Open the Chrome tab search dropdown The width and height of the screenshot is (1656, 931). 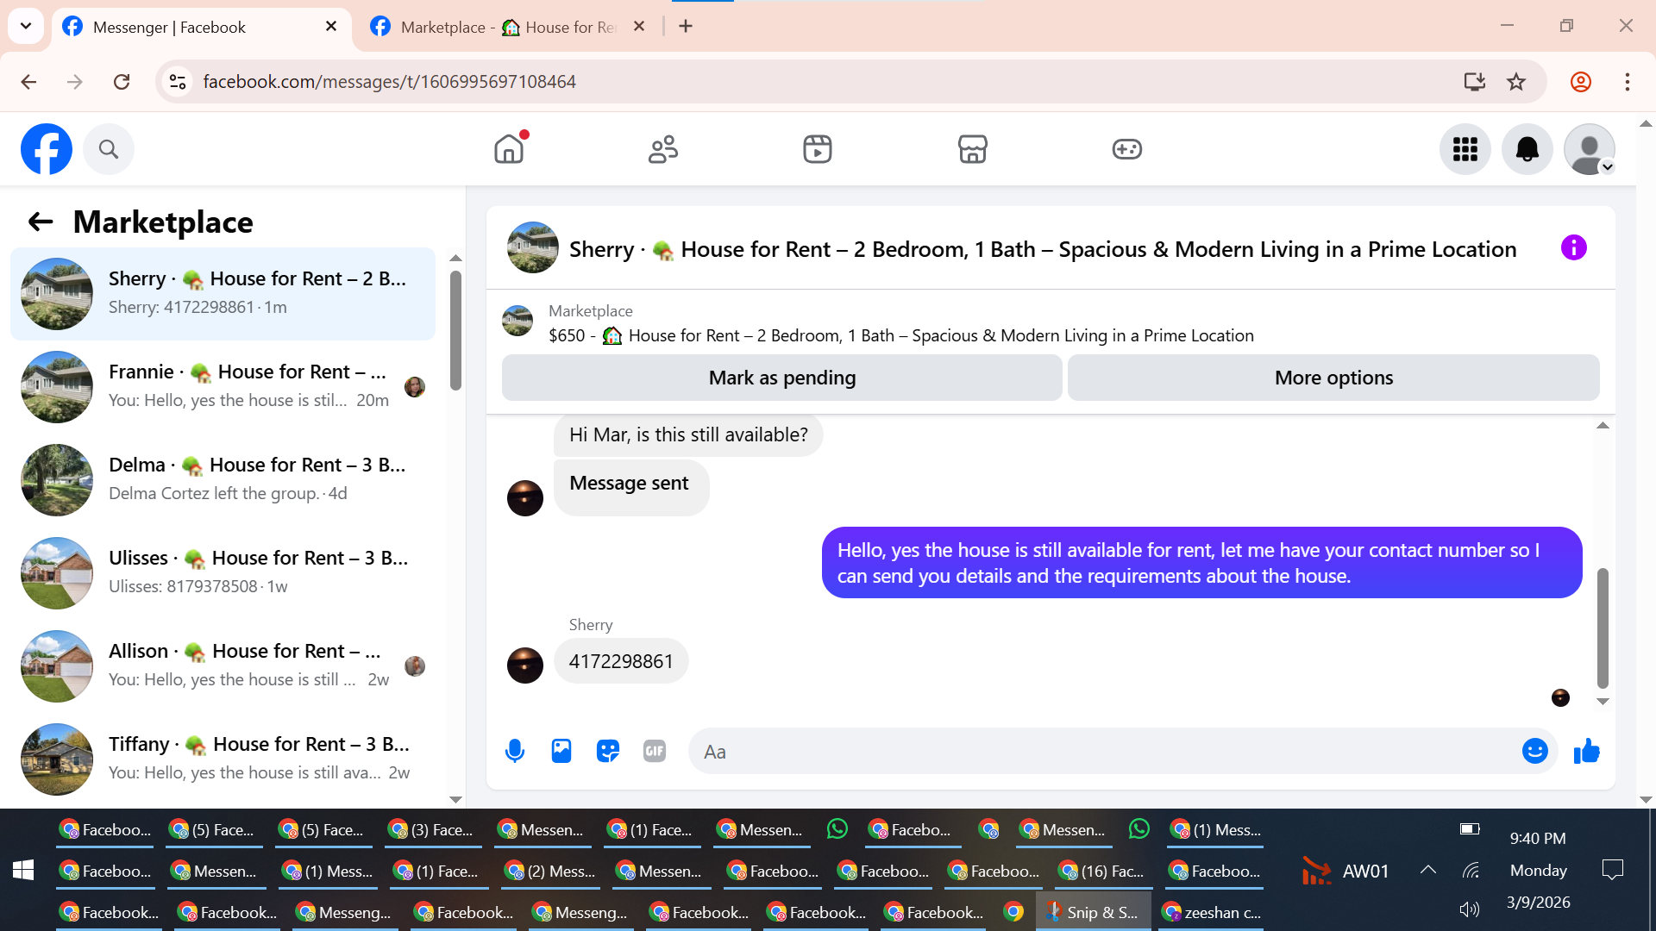pos(26,26)
